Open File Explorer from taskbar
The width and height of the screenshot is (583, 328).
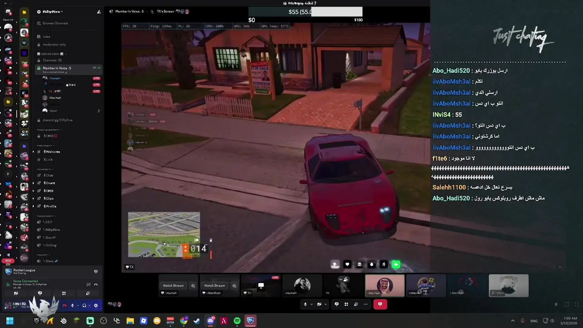130,321
